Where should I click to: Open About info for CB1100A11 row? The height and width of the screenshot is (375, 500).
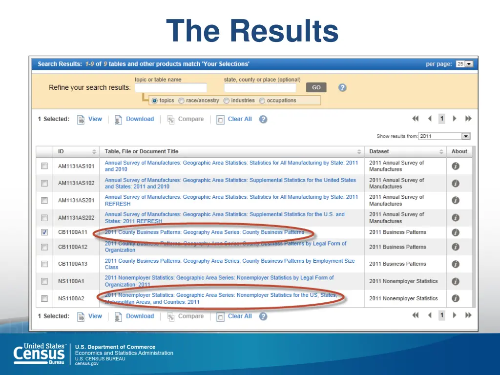point(456,232)
